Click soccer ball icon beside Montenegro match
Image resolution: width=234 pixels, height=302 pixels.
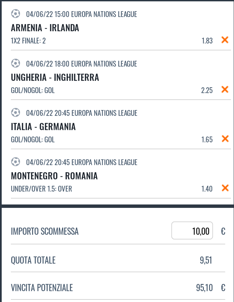point(15,162)
